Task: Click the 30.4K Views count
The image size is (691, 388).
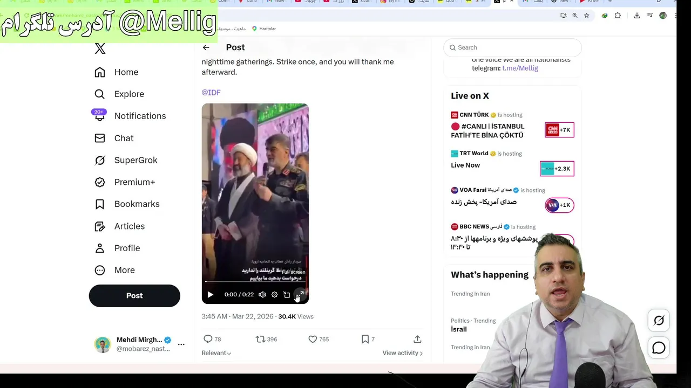Action: pyautogui.click(x=296, y=316)
